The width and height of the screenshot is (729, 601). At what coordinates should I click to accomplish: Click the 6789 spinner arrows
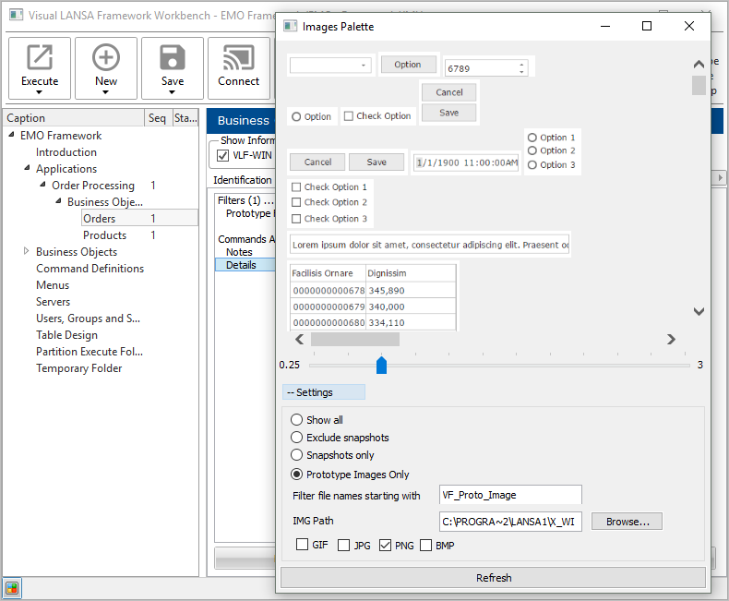(521, 68)
